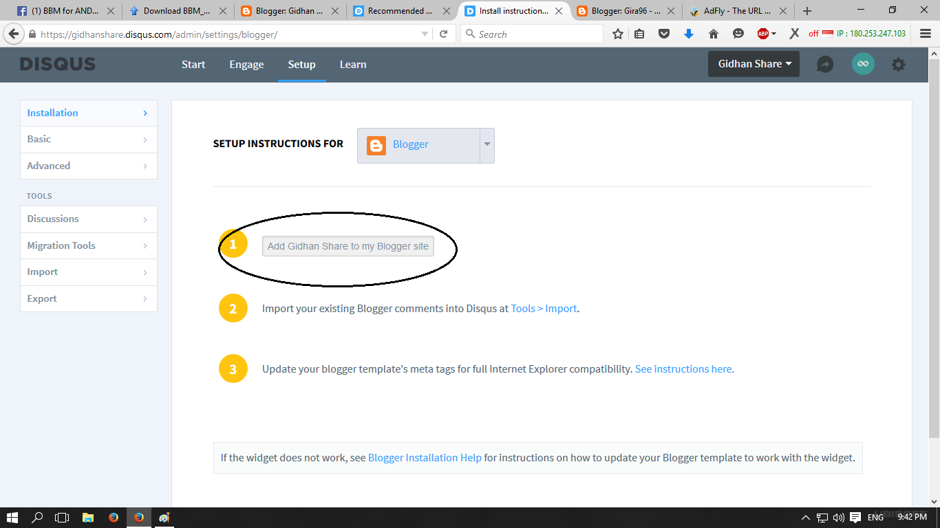Open Firefox from the taskbar
This screenshot has width=940, height=528.
click(114, 517)
